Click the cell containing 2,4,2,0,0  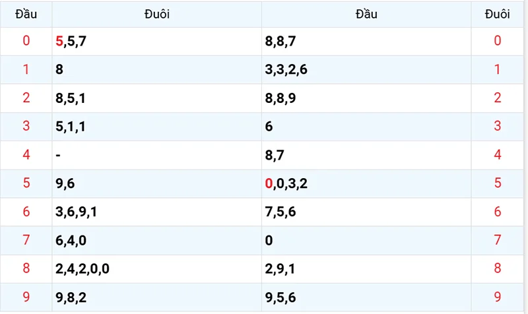point(156,269)
